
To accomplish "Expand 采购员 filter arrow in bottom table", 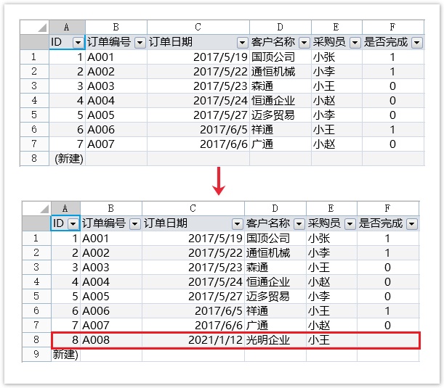I will [350, 224].
